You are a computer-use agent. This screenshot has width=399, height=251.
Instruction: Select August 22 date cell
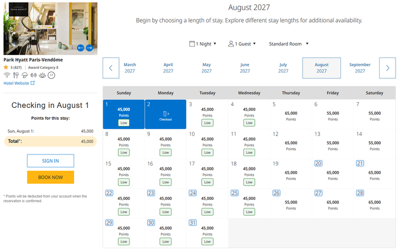click(124, 203)
